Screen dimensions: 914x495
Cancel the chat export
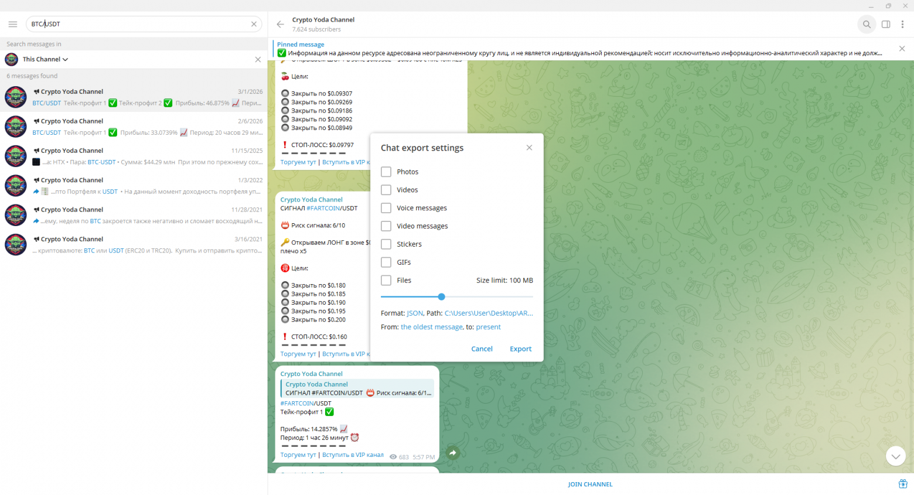[482, 349]
